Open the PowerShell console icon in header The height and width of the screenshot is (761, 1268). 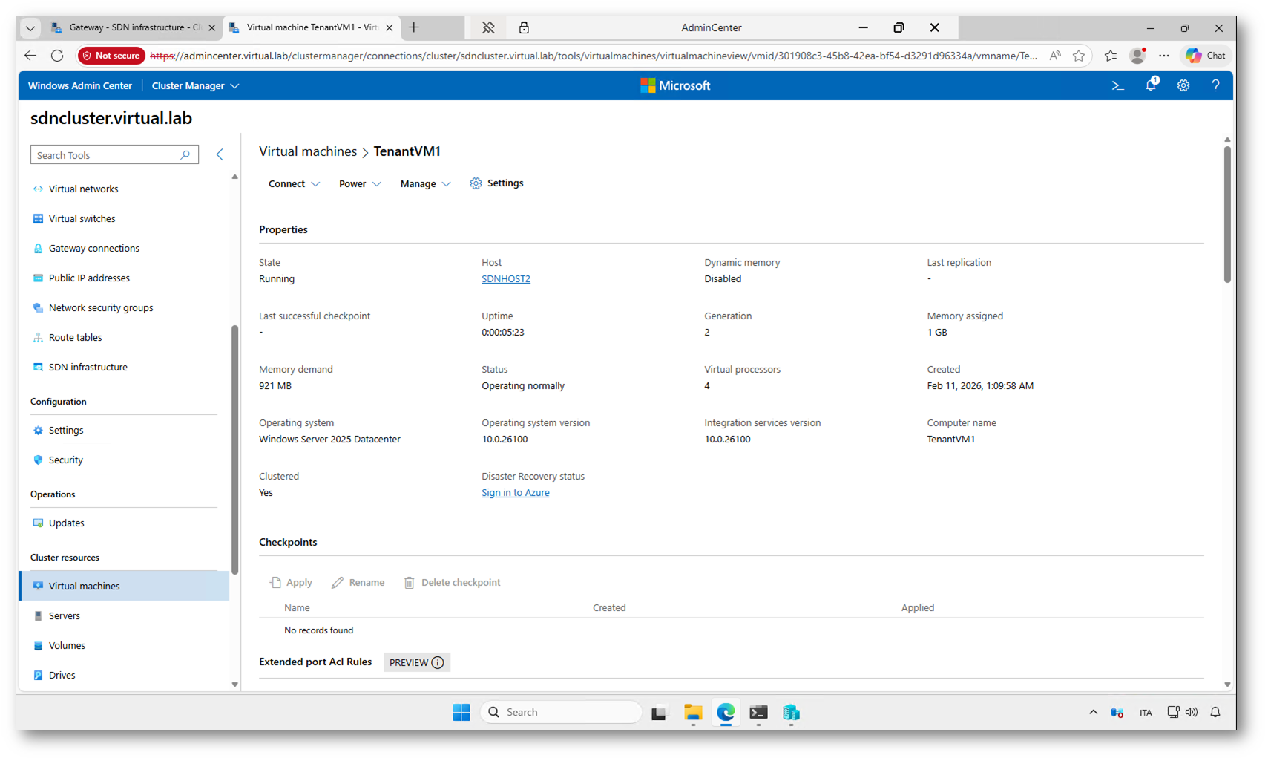1117,86
